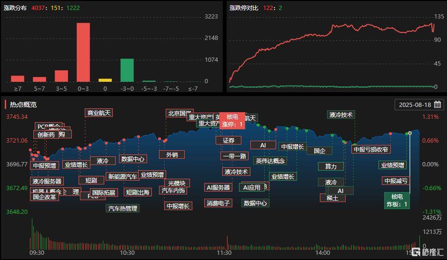The image size is (447, 260).
Task: Click the 数据中心 red-bordered tag
Action: 132,159
